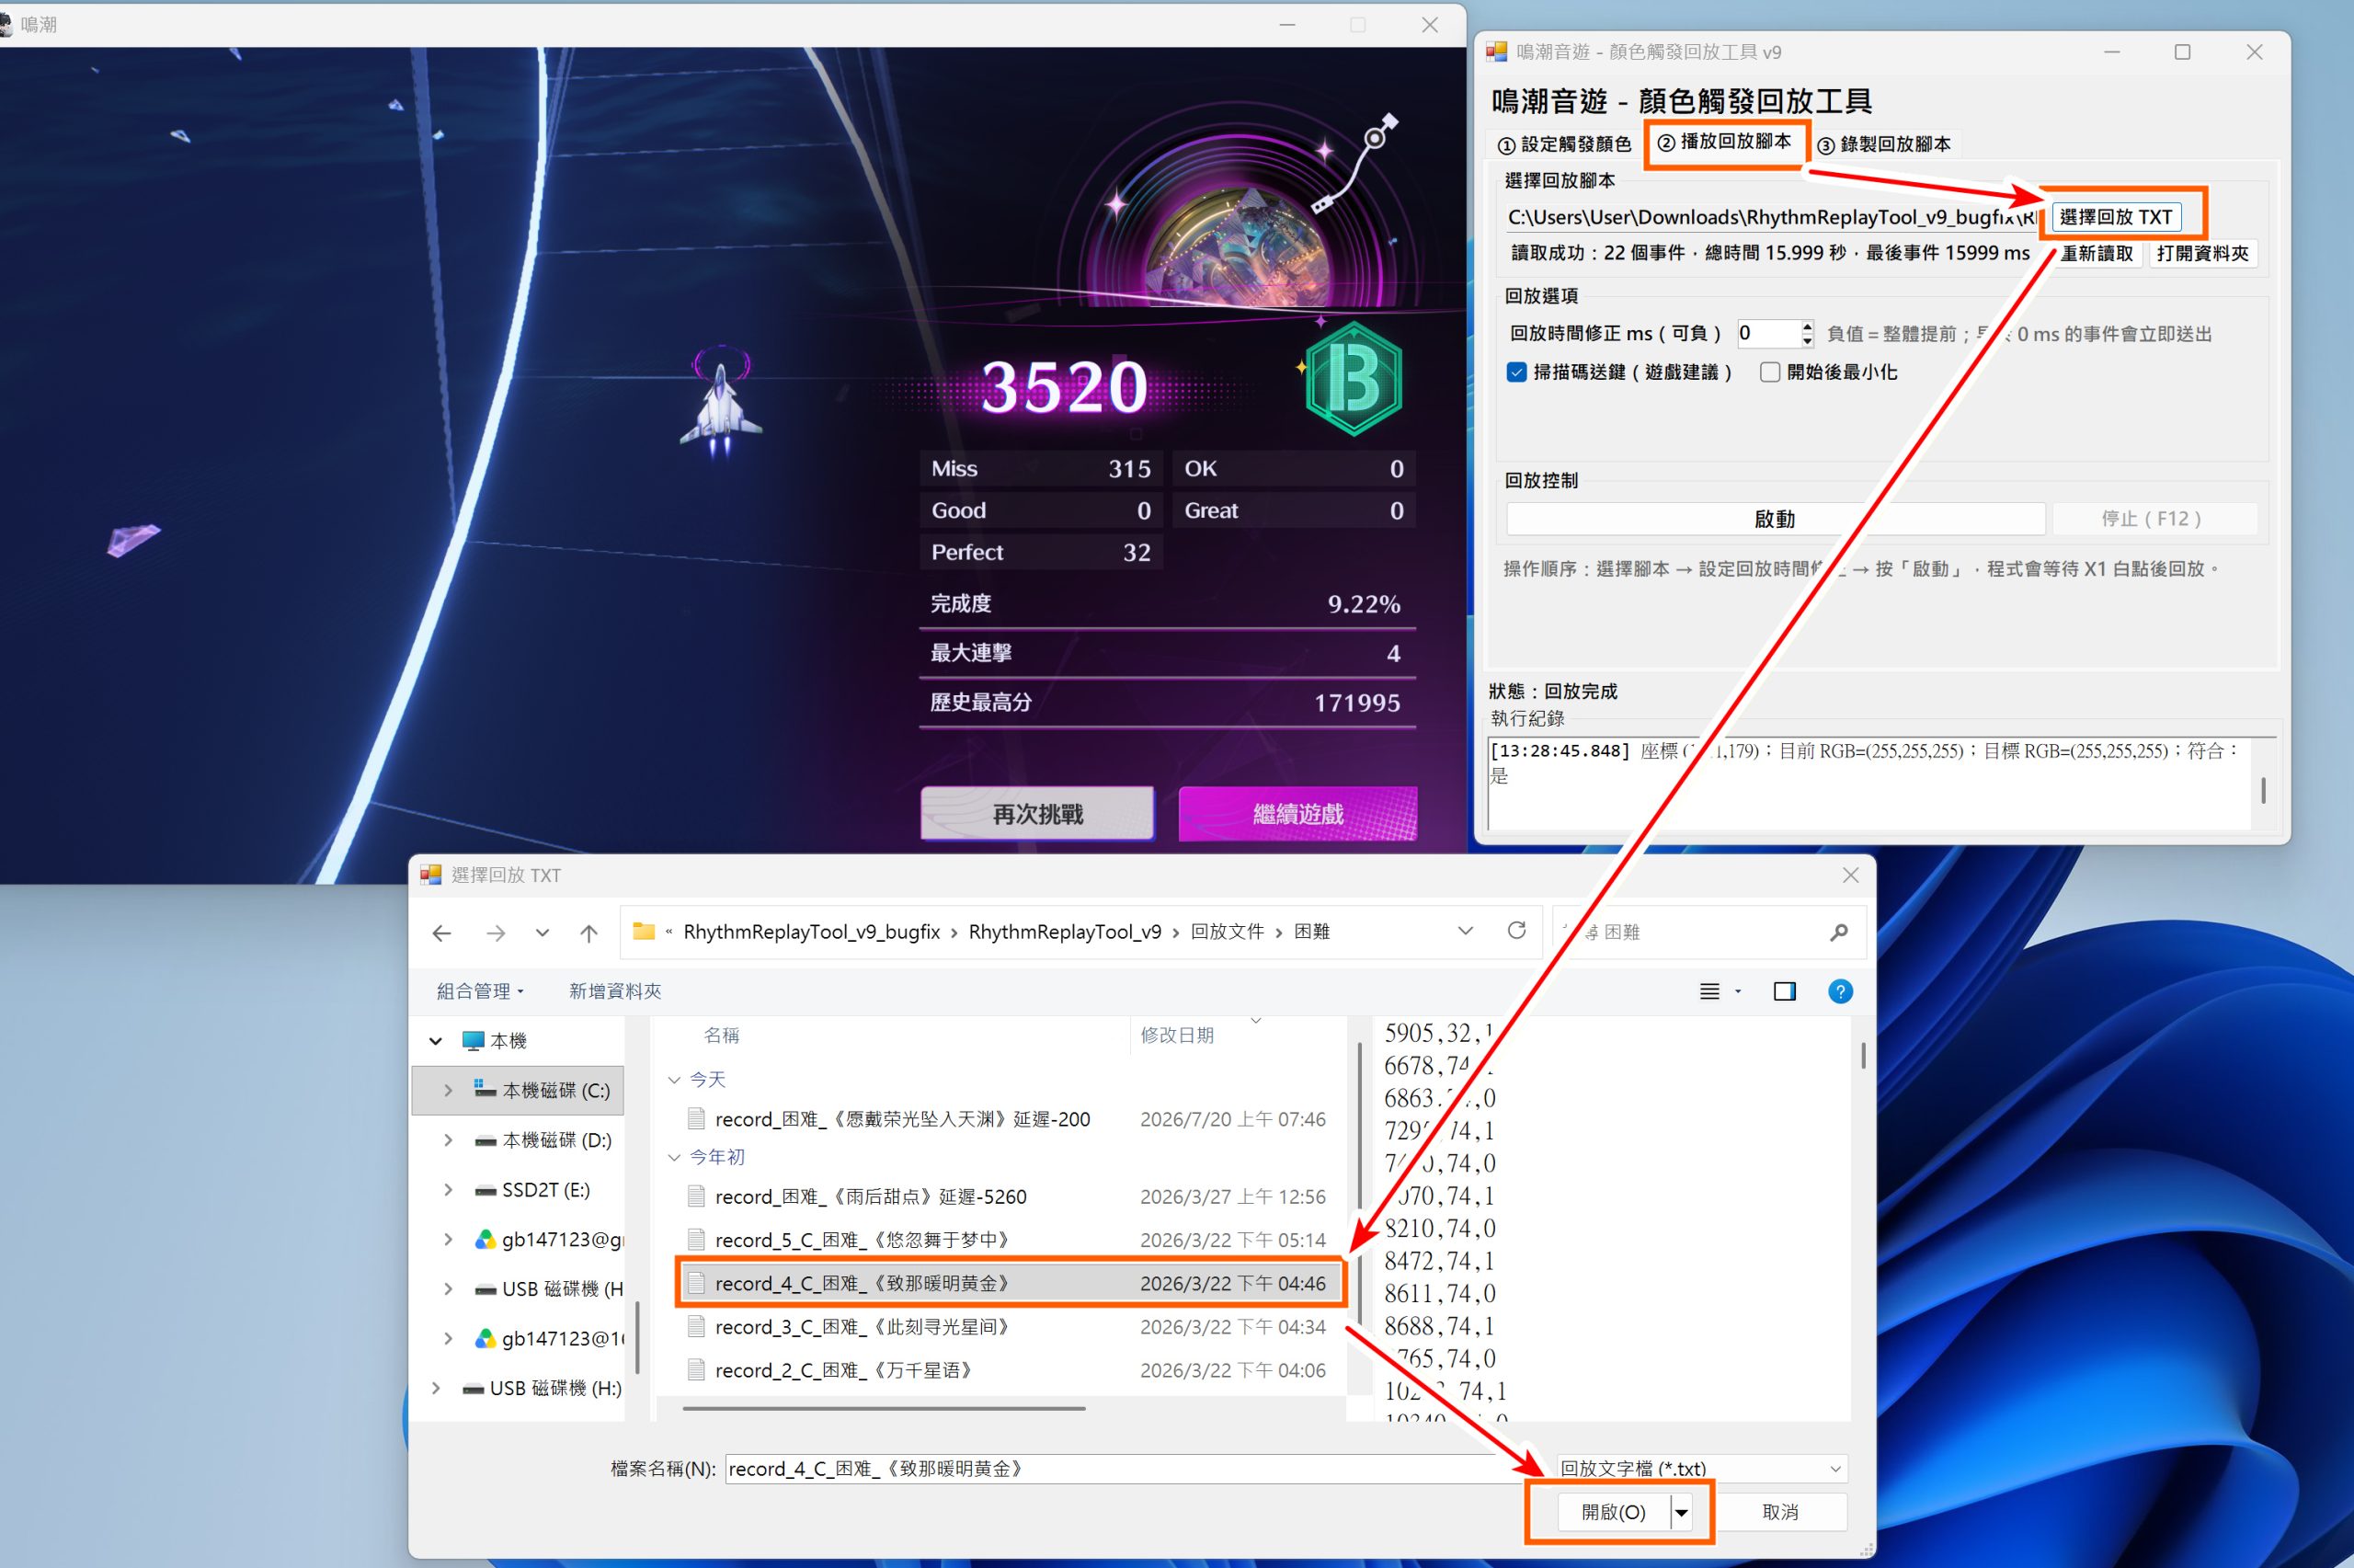Go up one folder level
2354x1568 pixels.
588,933
